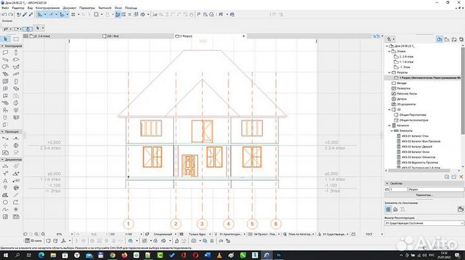Click the Redo icon in toolbar
The width and height of the screenshot is (465, 260).
point(12,14)
